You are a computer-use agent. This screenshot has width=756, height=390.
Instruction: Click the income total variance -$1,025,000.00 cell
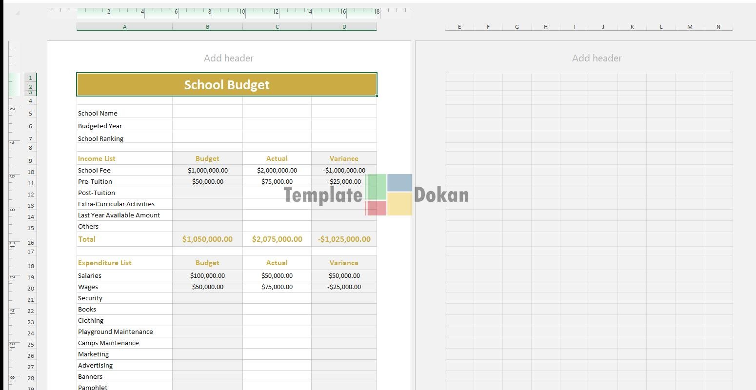344,239
